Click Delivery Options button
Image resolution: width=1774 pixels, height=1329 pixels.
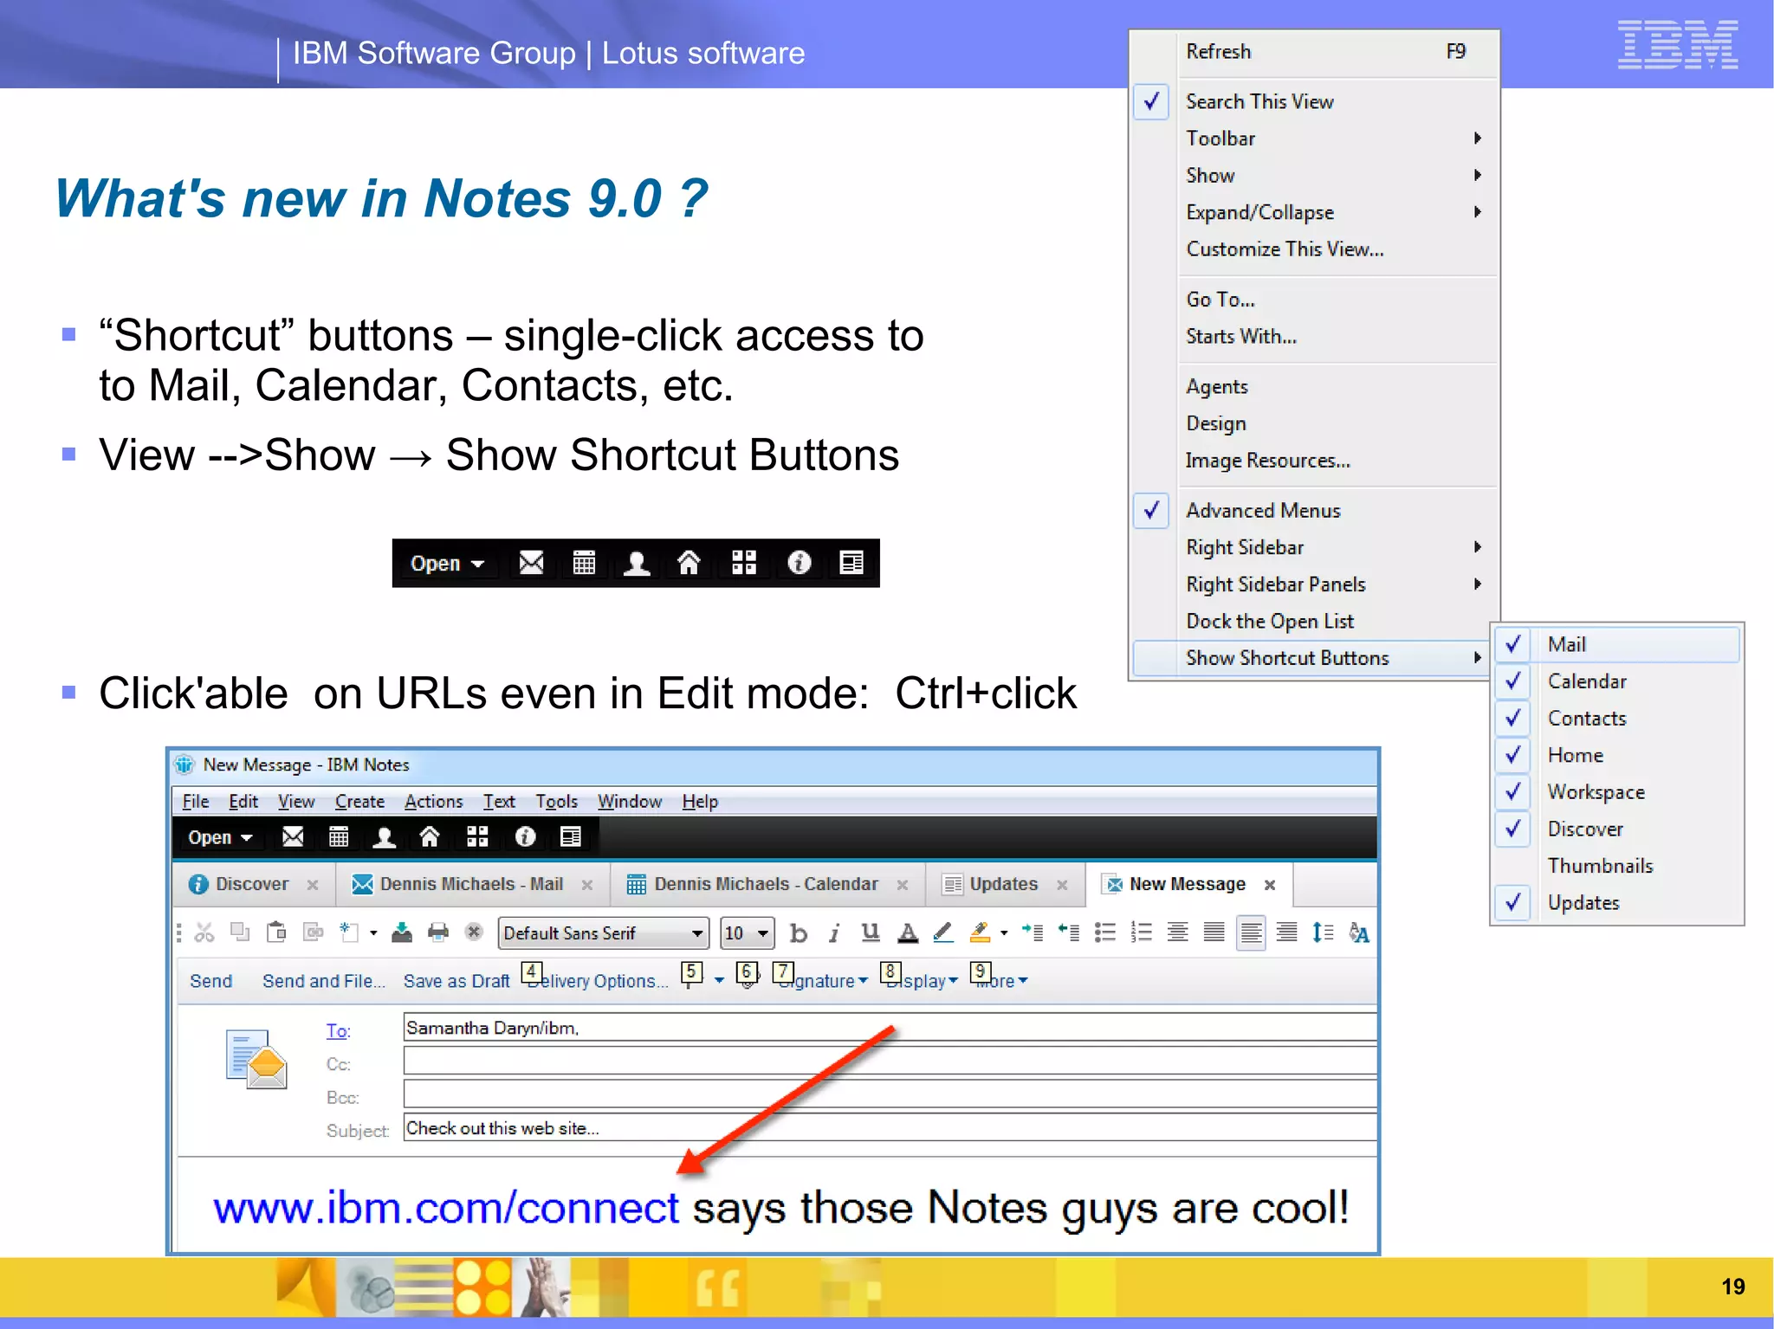(598, 981)
